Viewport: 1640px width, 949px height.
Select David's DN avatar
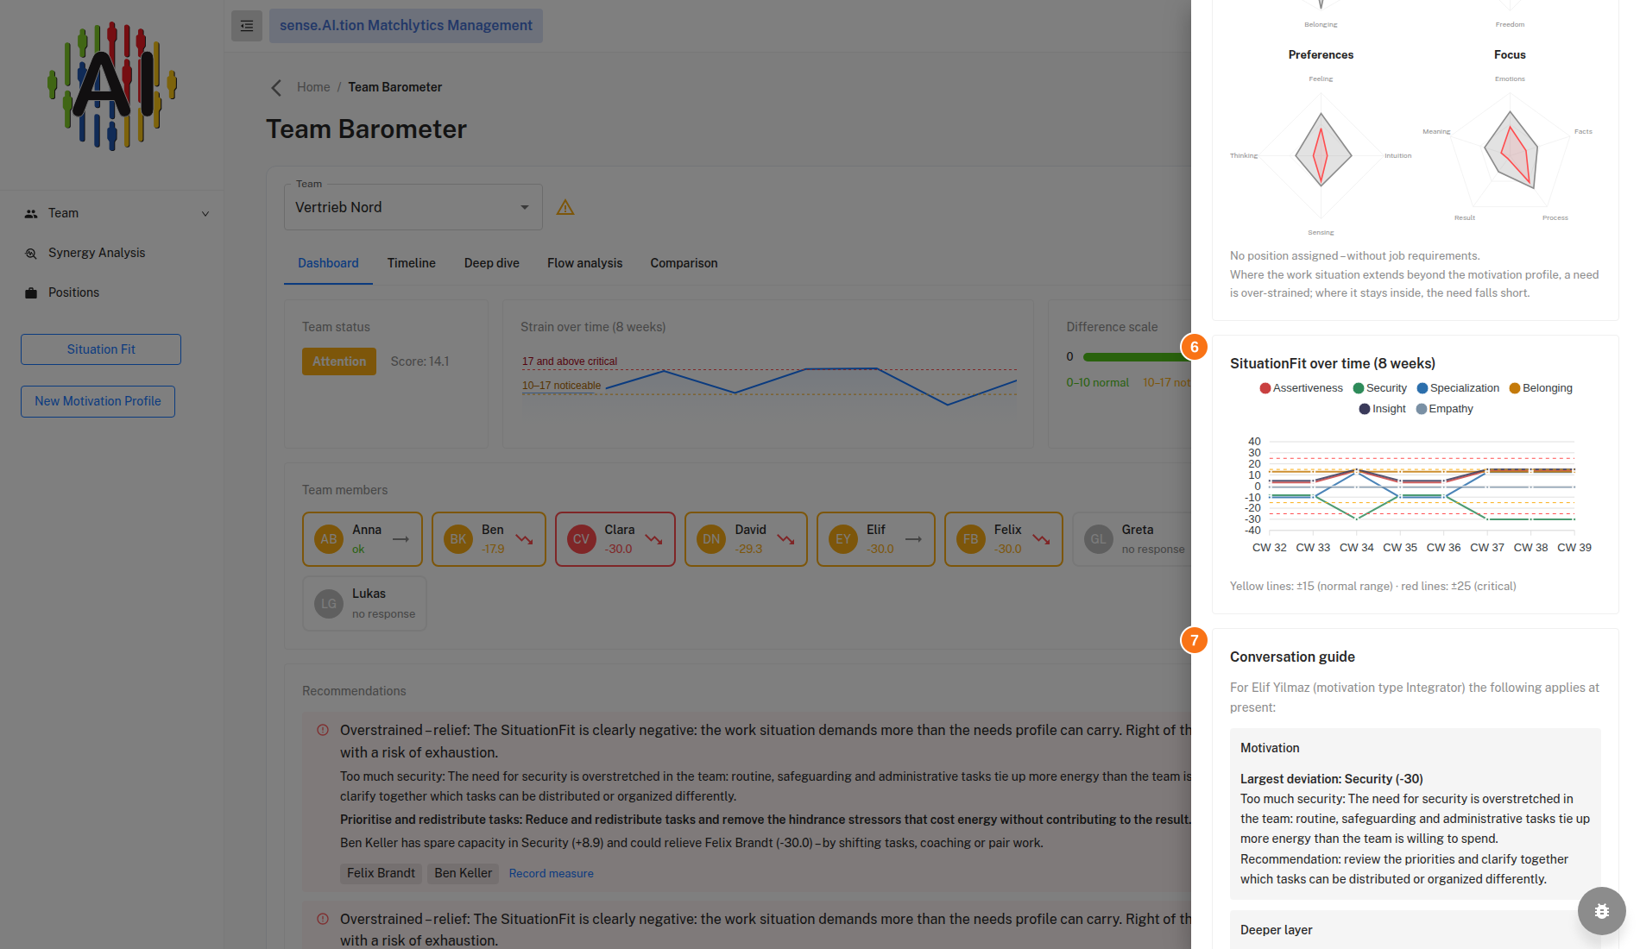click(x=711, y=539)
